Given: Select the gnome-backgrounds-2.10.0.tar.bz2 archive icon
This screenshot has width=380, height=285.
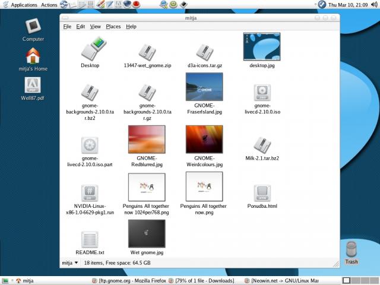Looking at the screenshot, I should 90,93.
